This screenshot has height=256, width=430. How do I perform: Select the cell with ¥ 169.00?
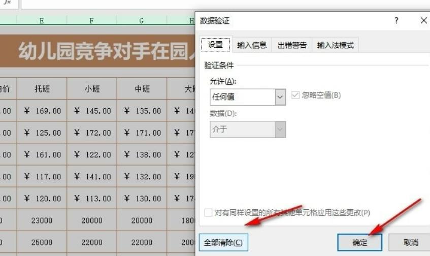[x=42, y=110]
